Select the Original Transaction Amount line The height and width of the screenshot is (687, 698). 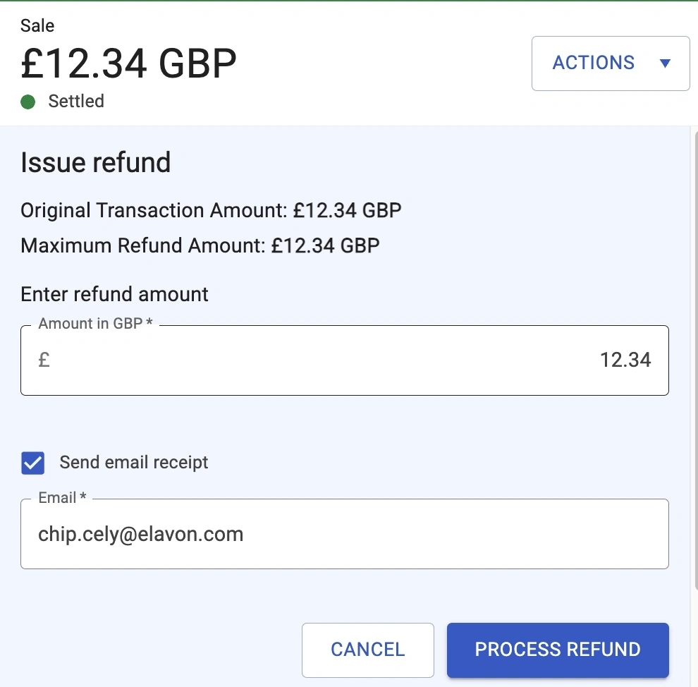click(211, 210)
